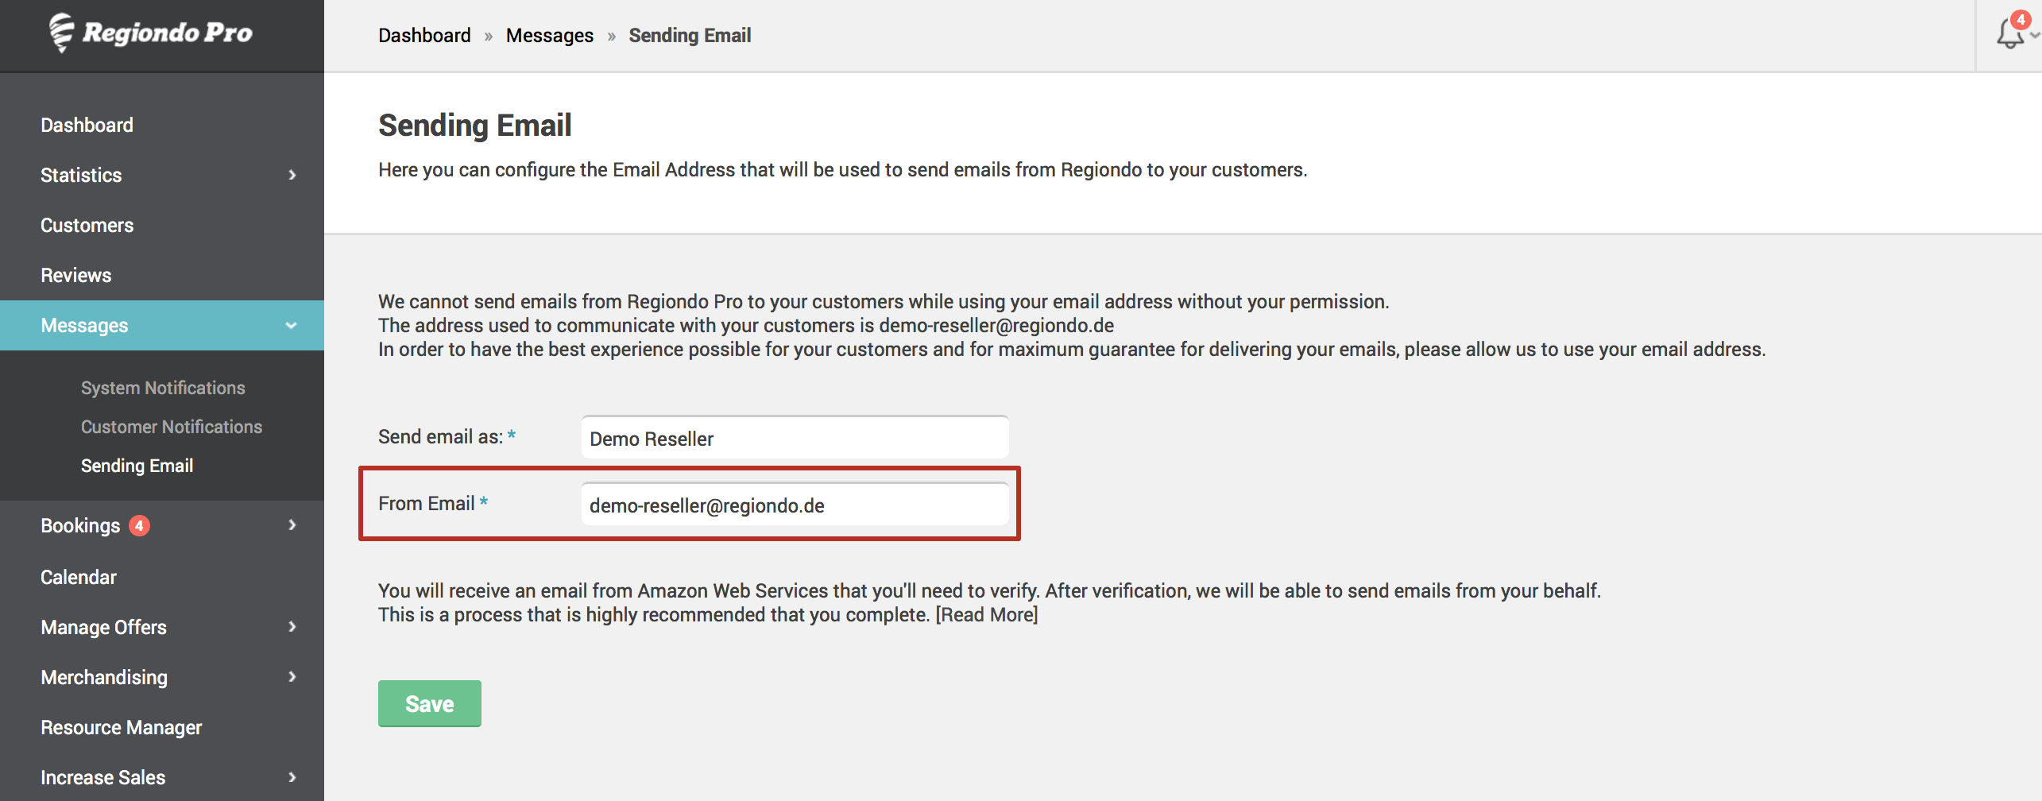Screen dimensions: 2042x801
Task: Select System Notifications submenu item
Action: point(163,388)
